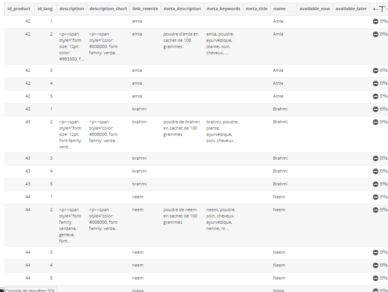Sort by description column header
Screen dimensions: 388x292
click(x=71, y=9)
